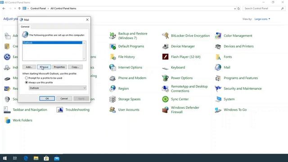Open the Color Management icon

coord(218,36)
